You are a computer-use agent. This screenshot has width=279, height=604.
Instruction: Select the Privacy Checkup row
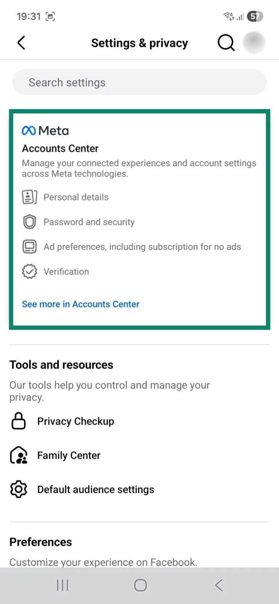tap(75, 421)
